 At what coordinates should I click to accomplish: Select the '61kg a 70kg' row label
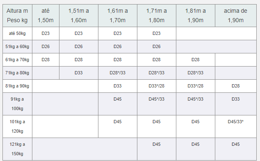pyautogui.click(x=17, y=60)
